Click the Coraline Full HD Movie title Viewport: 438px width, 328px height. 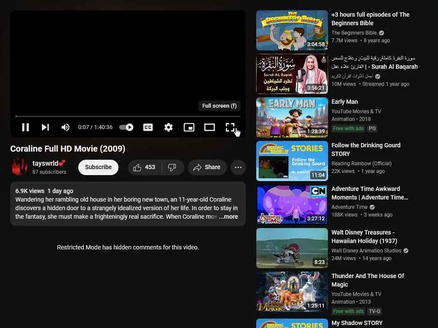68,149
